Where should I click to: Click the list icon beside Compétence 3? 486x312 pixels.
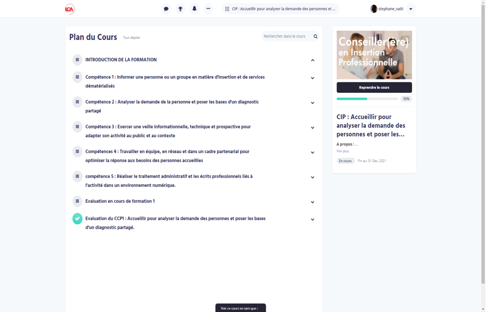click(x=77, y=127)
